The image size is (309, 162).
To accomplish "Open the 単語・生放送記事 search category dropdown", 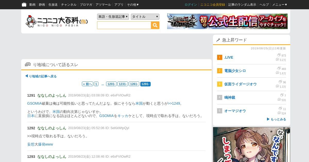I will click(x=113, y=17).
